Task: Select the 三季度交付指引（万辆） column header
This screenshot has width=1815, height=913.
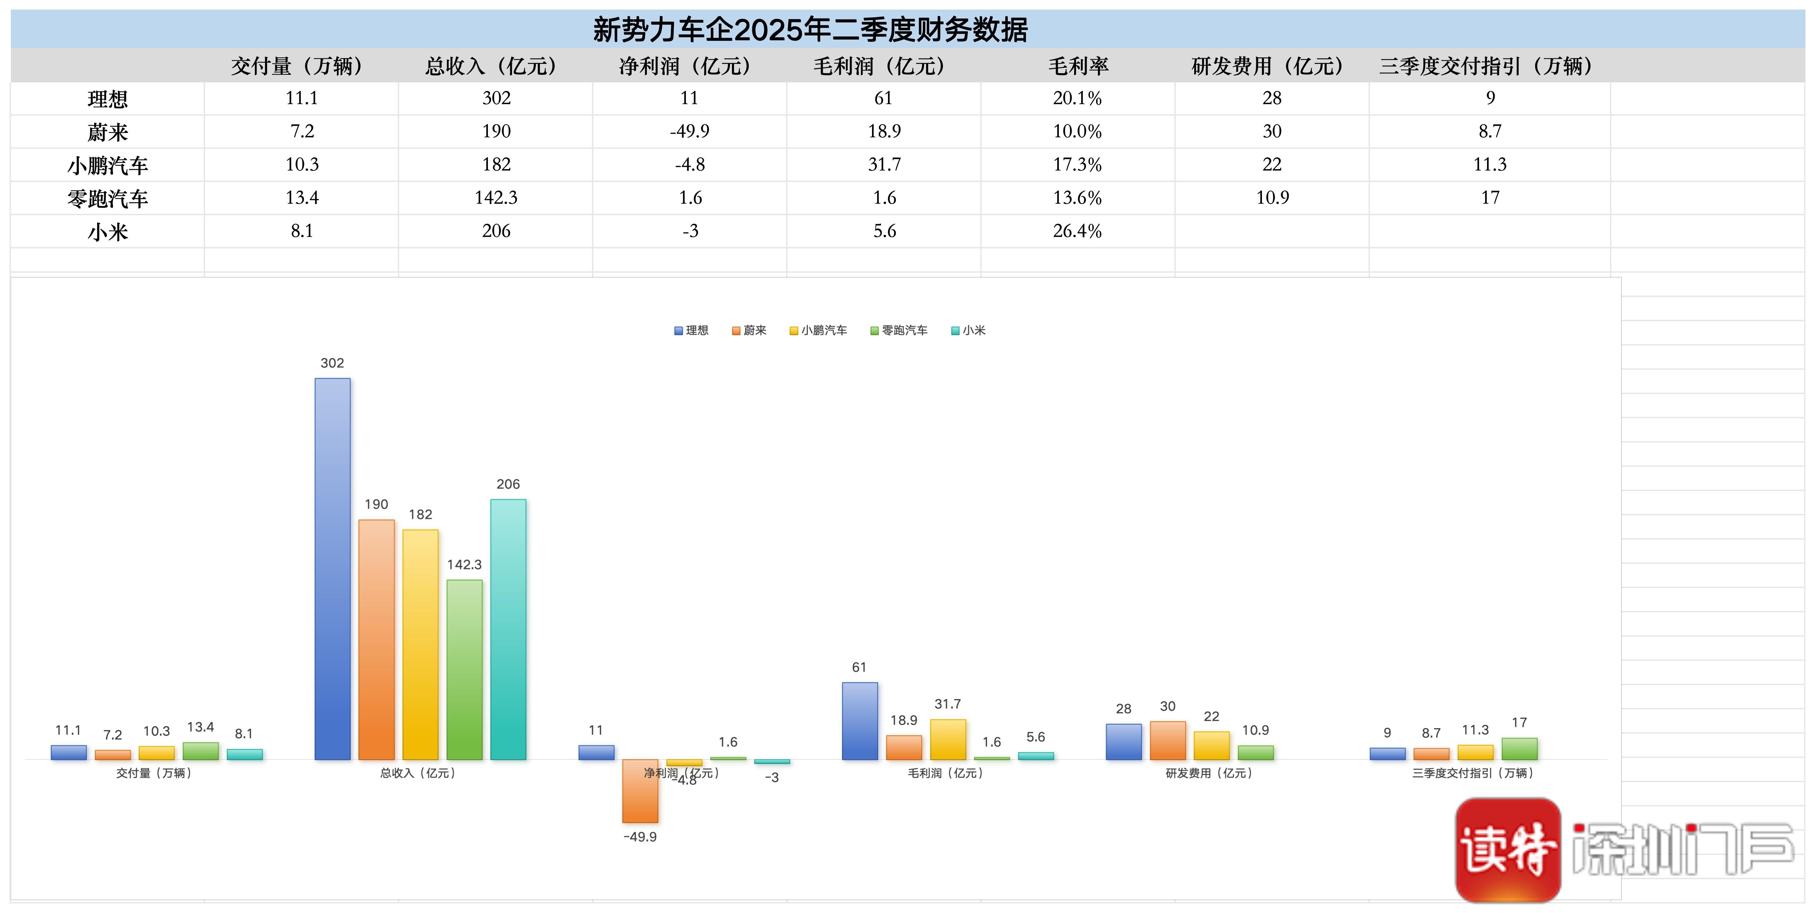Action: point(1490,65)
